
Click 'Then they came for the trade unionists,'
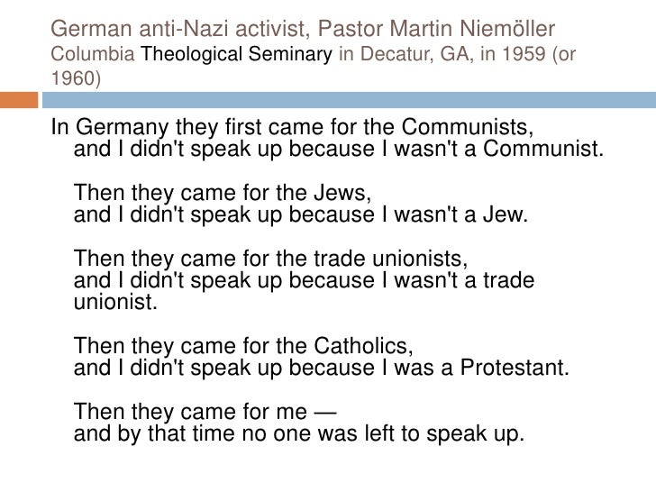(269, 262)
